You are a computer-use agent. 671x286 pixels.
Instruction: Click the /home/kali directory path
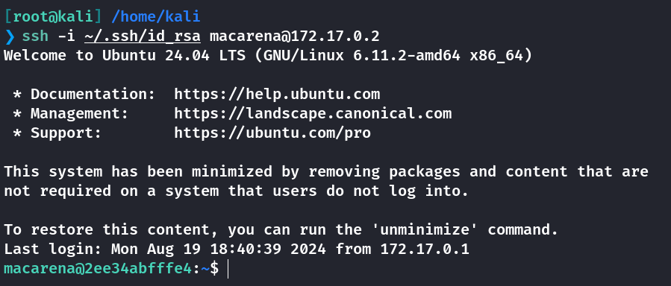[156, 16]
